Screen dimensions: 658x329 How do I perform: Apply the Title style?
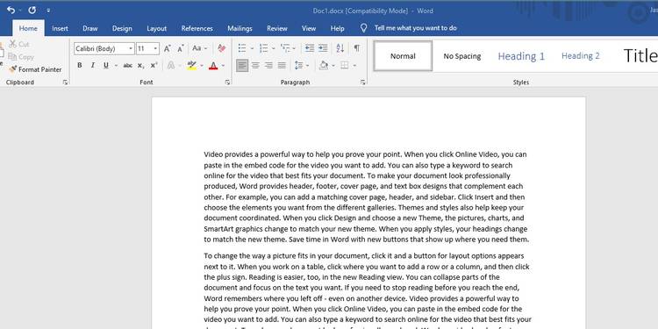click(640, 56)
